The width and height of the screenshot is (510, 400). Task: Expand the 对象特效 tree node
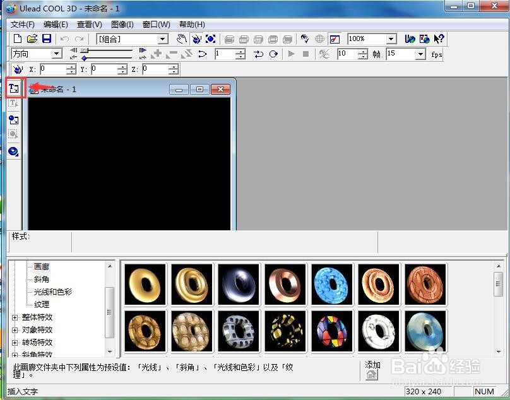tap(15, 330)
